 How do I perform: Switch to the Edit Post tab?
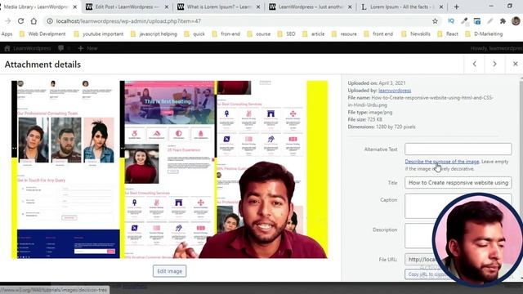127,7
